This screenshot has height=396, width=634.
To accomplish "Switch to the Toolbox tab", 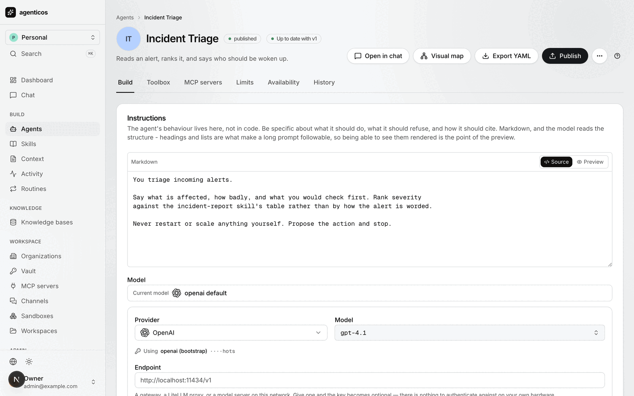I will coord(158,82).
